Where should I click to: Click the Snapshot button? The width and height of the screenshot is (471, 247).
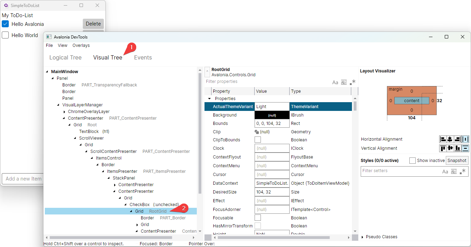(457, 161)
